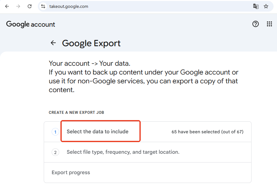Viewport: 277px width, 188px height.
Task: Bookmark this page with the star icon
Action: pos(266,6)
